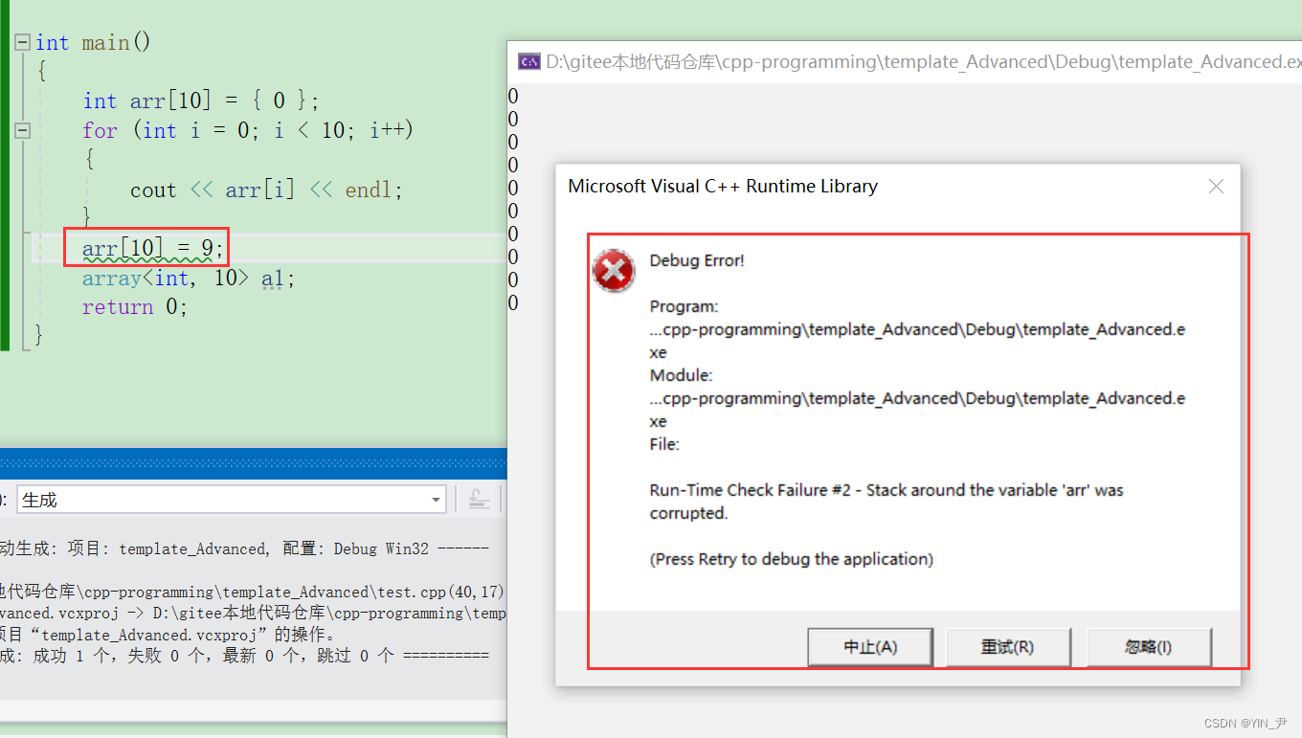The width and height of the screenshot is (1302, 738).
Task: Click the arr[10] = 9; code line
Action: point(153,249)
